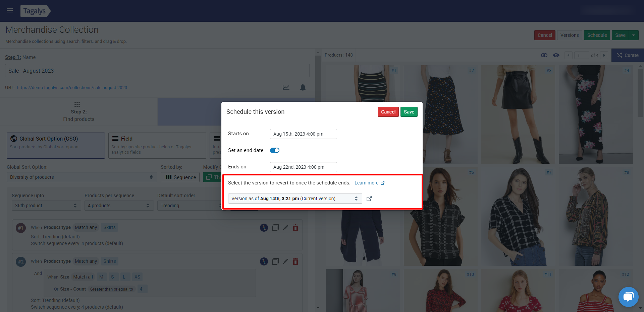Select the Field sort option card
Image resolution: width=644 pixels, height=312 pixels.
point(157,146)
